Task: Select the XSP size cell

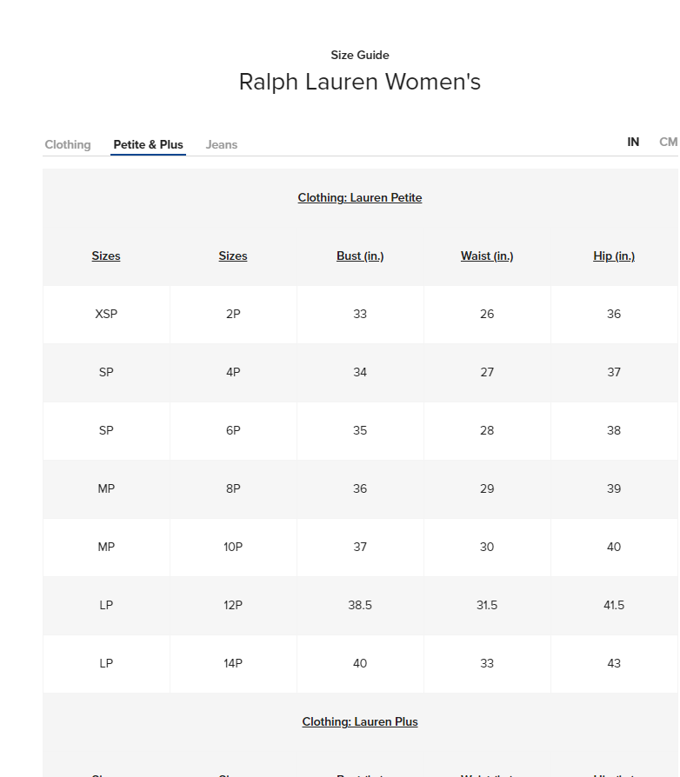Action: pyautogui.click(x=106, y=314)
